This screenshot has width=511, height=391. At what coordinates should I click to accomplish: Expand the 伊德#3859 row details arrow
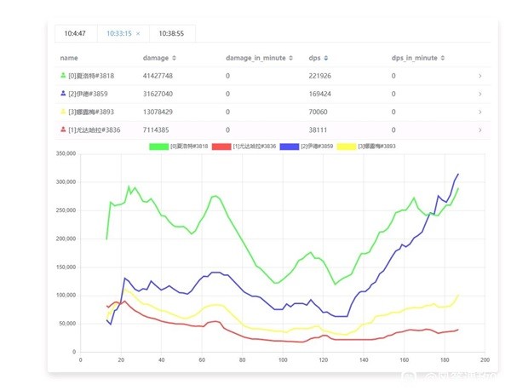480,94
